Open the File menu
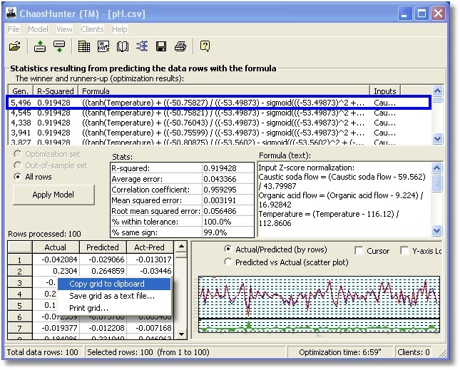Screen dimensions: 460x370 (x=14, y=29)
